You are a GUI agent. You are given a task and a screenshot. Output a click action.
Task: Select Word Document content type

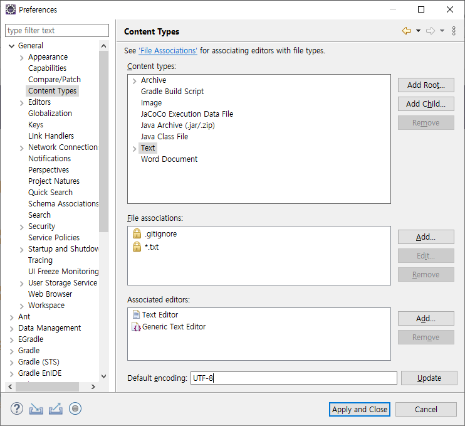(x=169, y=159)
